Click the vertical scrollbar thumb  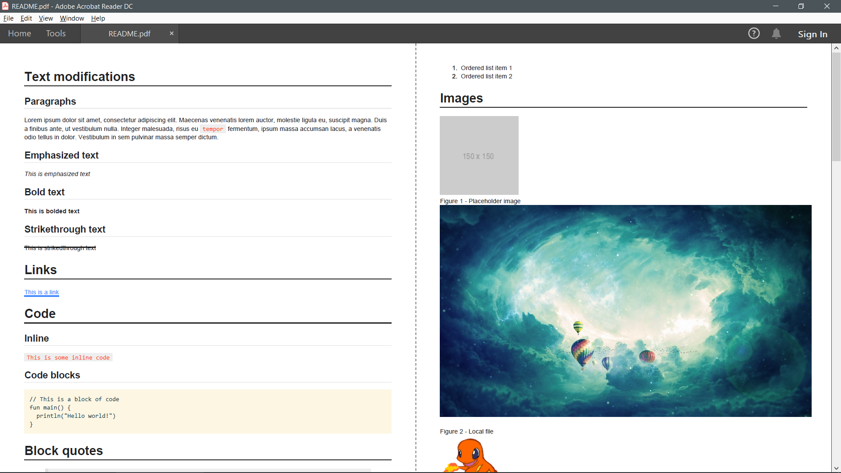pos(836,107)
